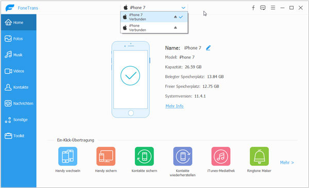
Task: Open the feedback chat icon
Action: tap(263, 8)
